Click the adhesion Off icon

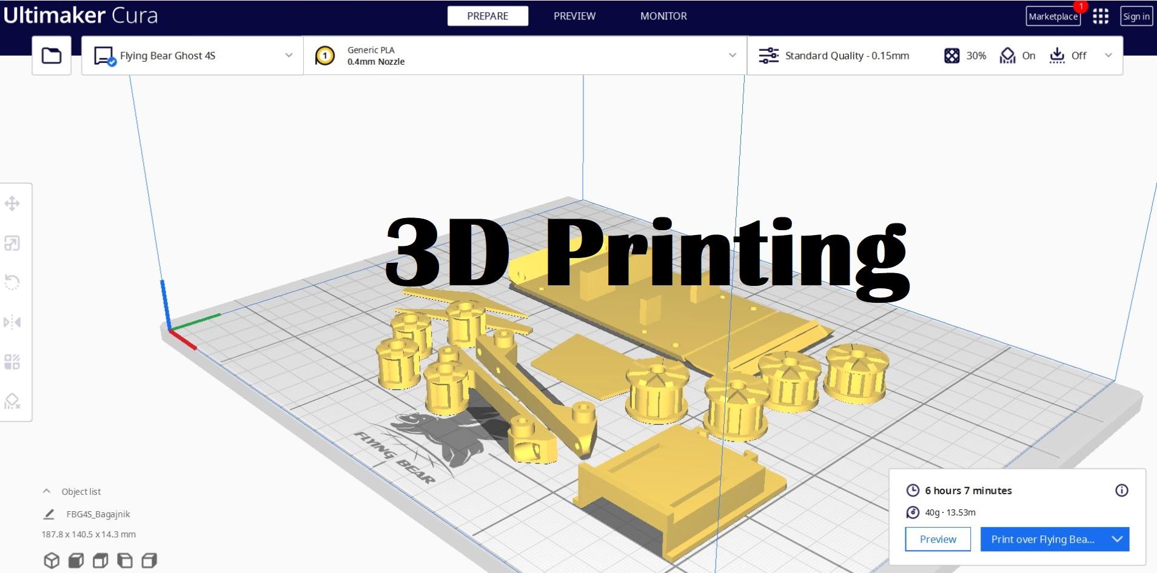[x=1057, y=56]
